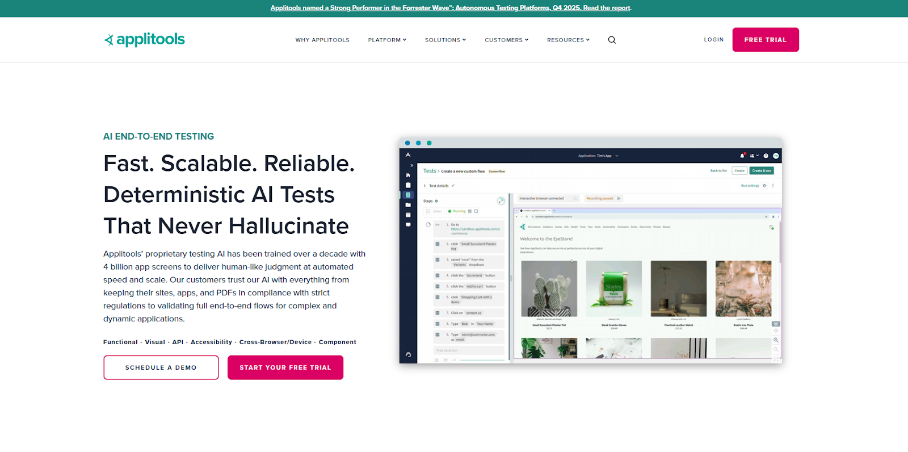
Task: Click Back to list link
Action: click(718, 171)
